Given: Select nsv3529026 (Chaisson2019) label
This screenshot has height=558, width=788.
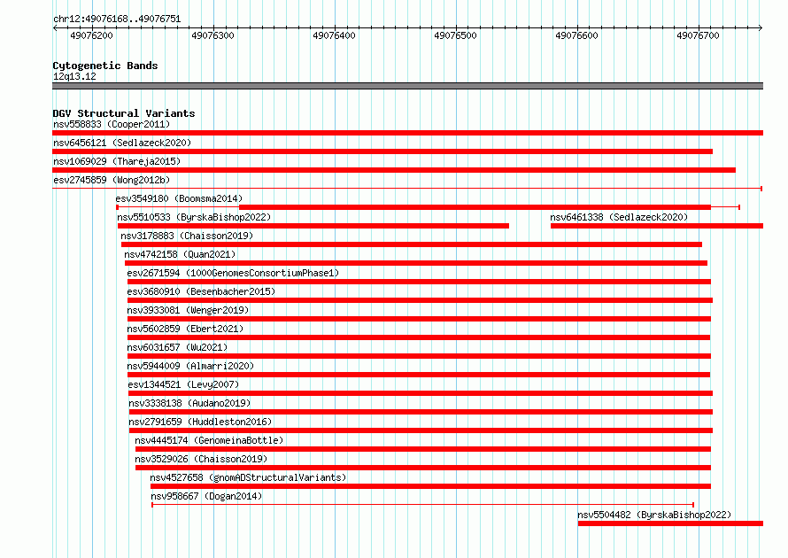Looking at the screenshot, I should pos(201,459).
